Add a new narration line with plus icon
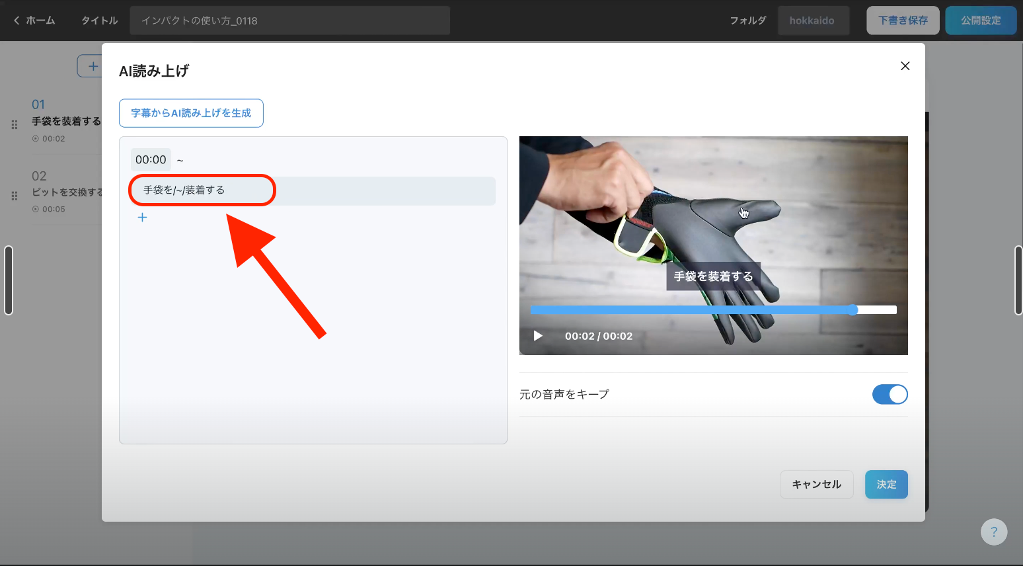Image resolution: width=1023 pixels, height=566 pixels. pos(142,218)
